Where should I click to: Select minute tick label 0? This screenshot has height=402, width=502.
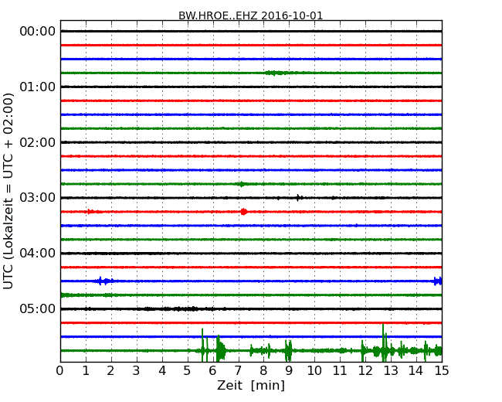point(60,371)
